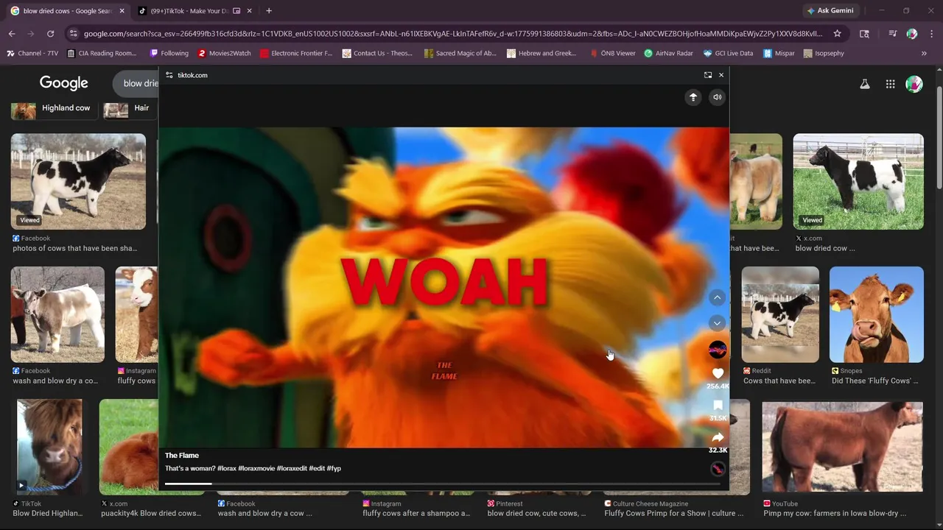Go to previous TikTok video using up chevron
The width and height of the screenshot is (943, 530).
pos(717,297)
